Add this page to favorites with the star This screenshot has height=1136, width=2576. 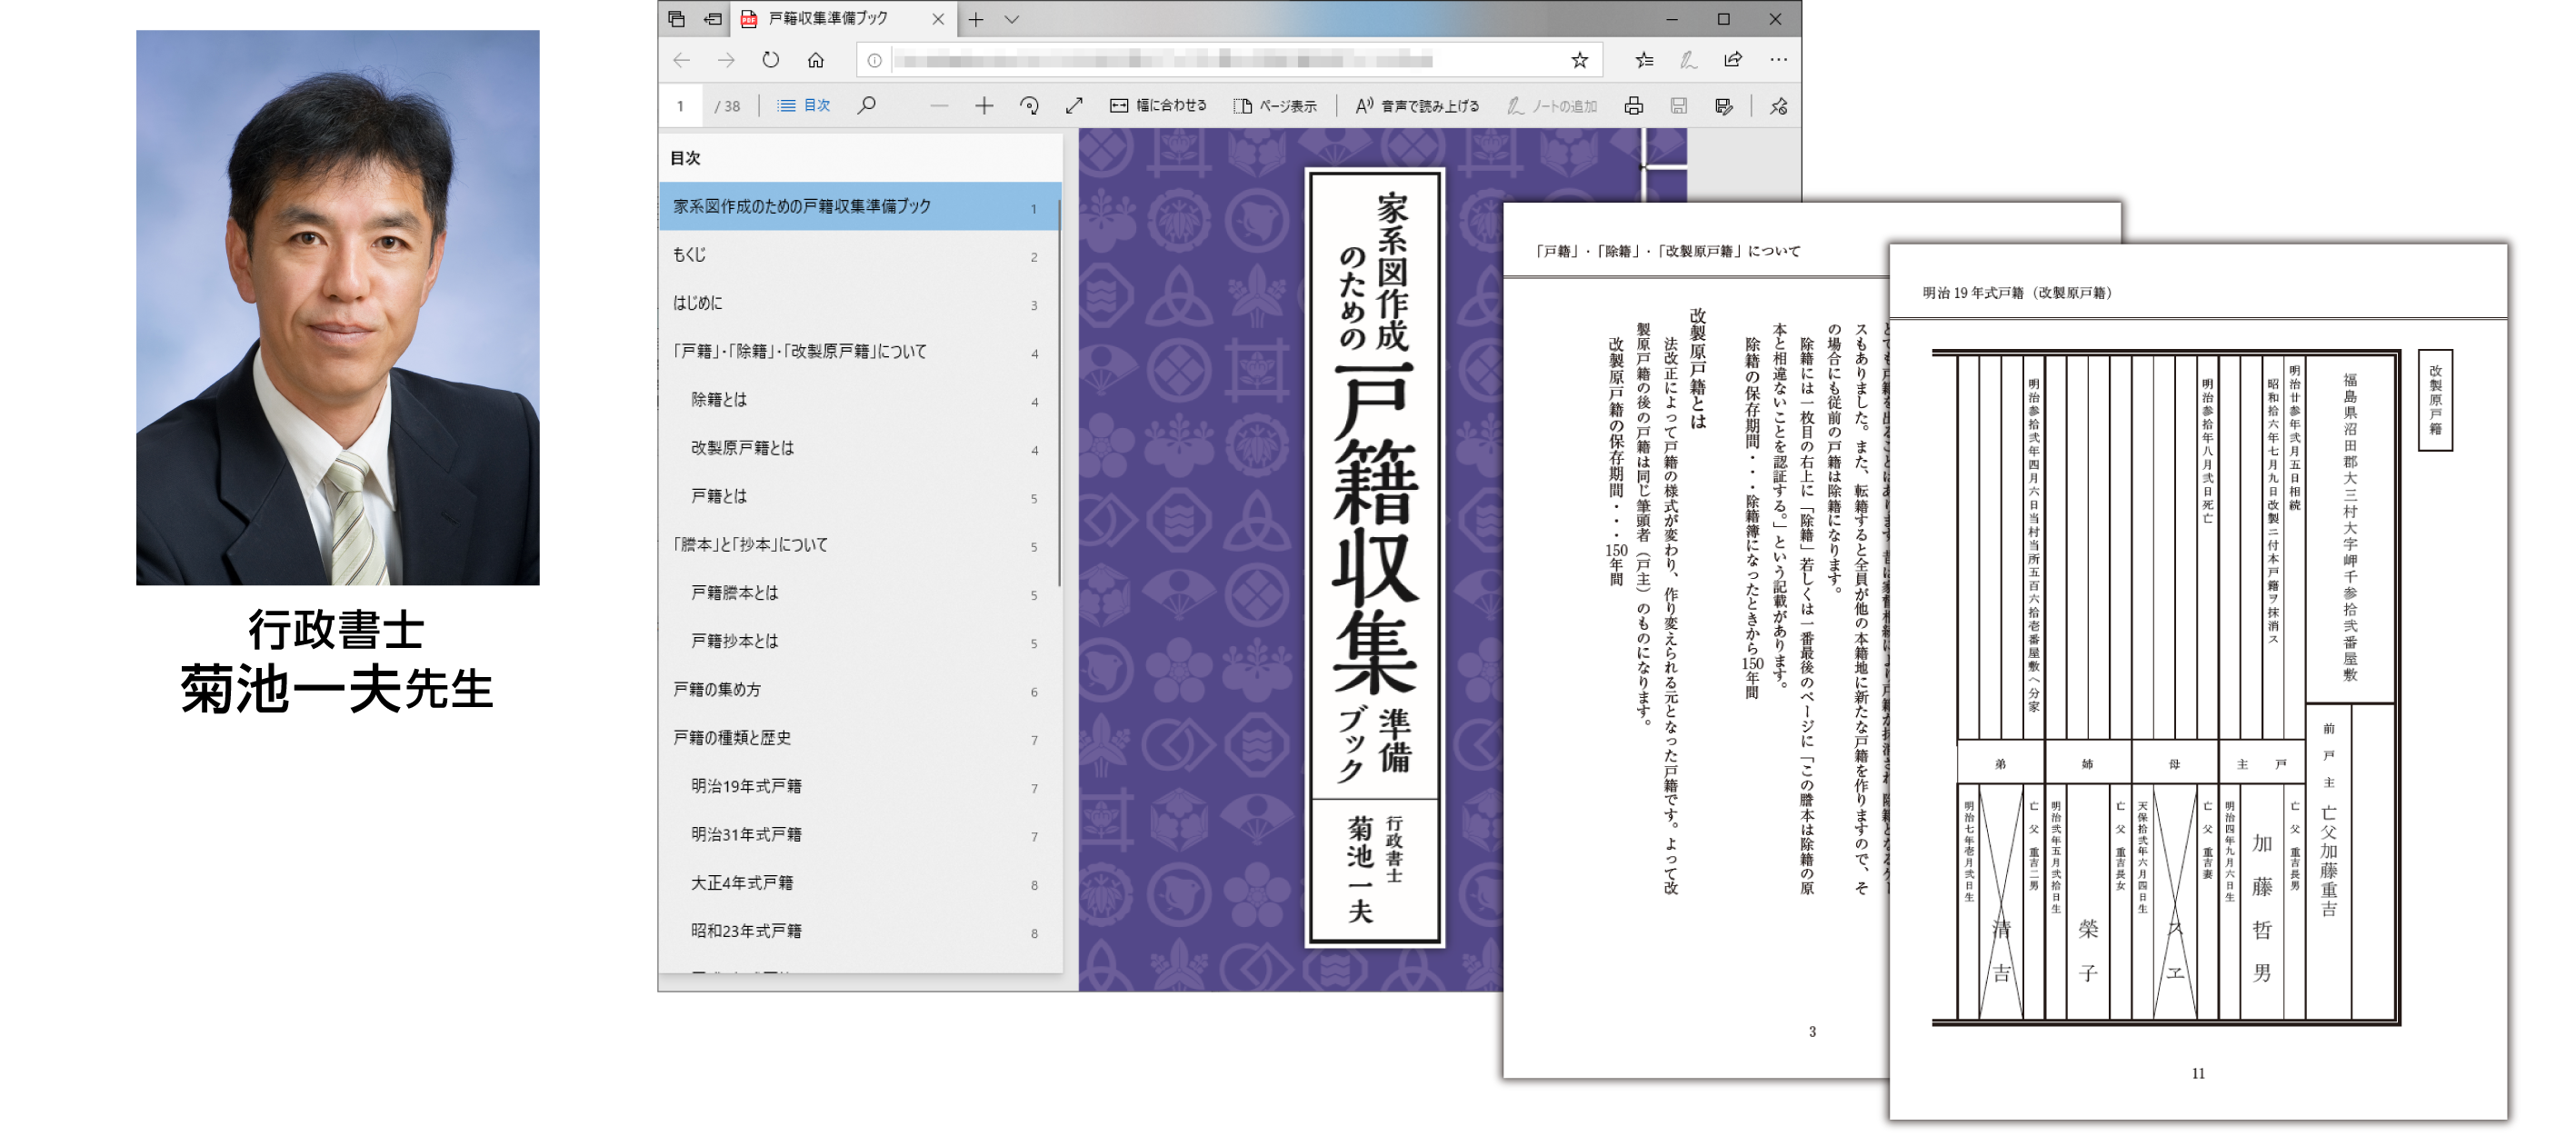point(1579,60)
